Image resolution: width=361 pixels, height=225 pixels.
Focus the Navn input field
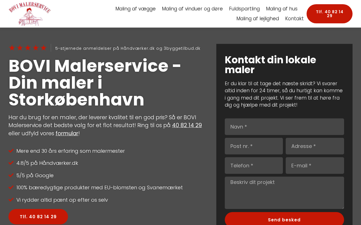click(x=284, y=127)
